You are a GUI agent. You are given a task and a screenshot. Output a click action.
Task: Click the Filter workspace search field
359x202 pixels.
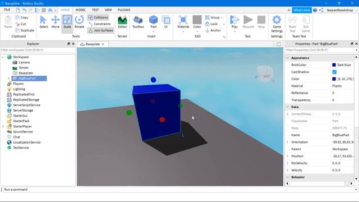(38, 50)
